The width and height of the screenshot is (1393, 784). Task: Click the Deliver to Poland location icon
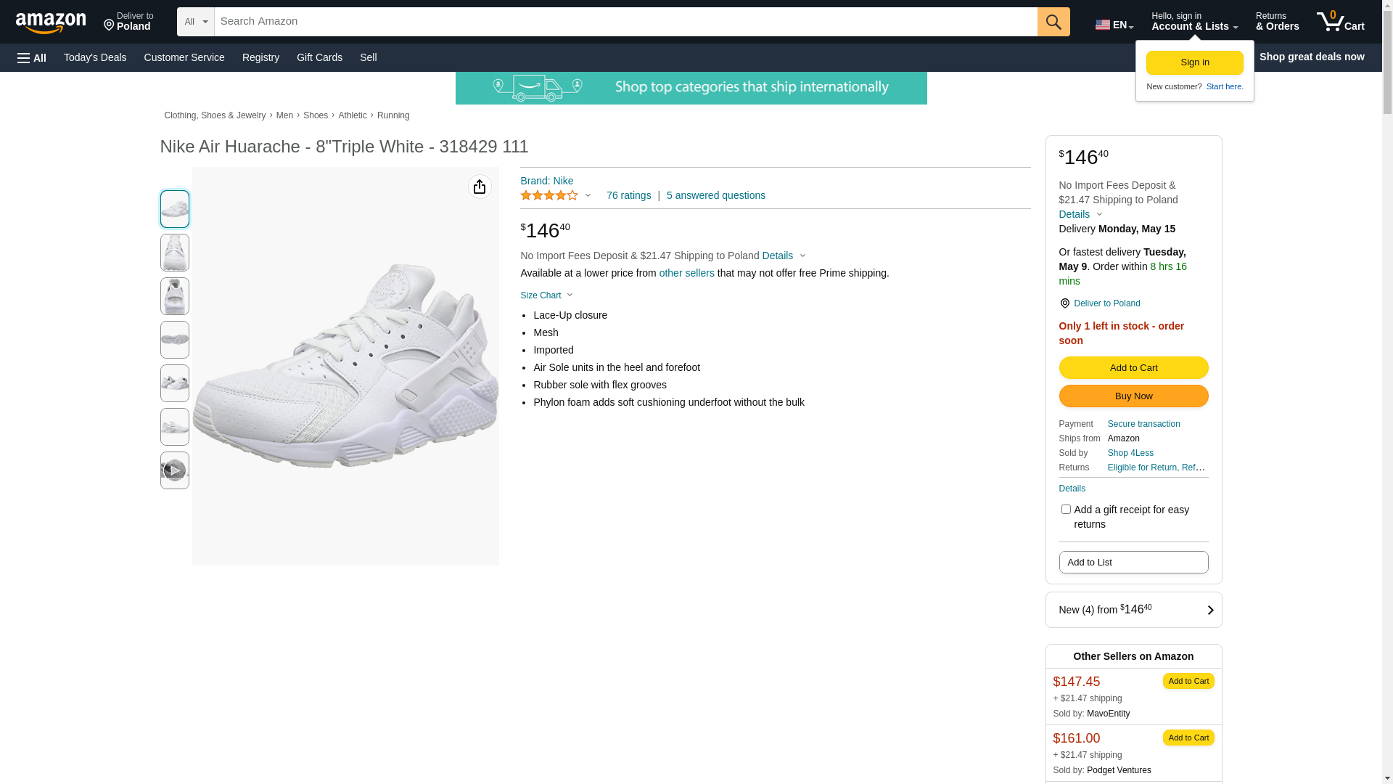pos(1065,303)
